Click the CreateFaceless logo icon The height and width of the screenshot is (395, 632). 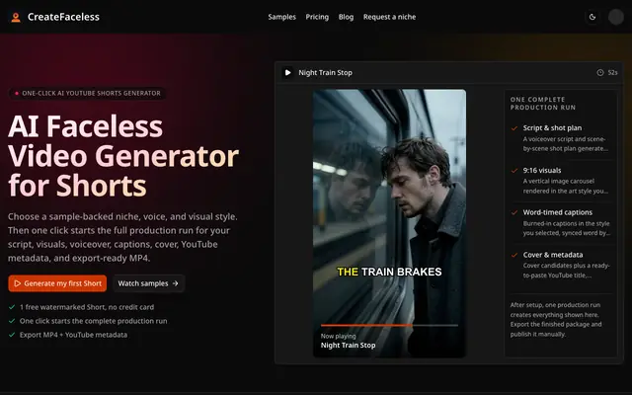click(x=16, y=17)
